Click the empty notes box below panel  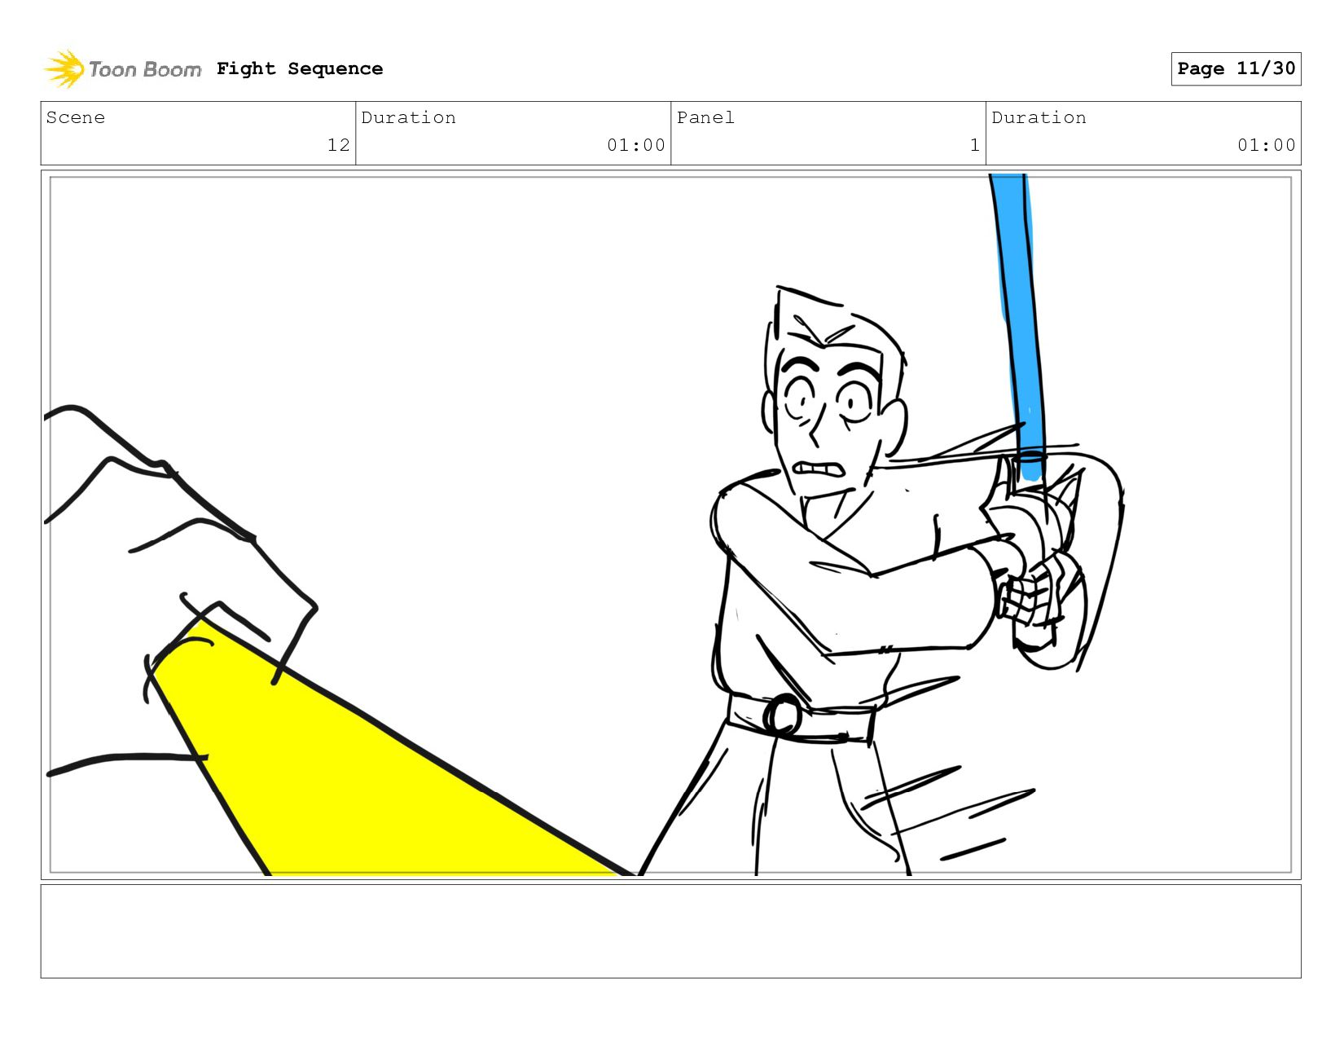click(x=670, y=931)
